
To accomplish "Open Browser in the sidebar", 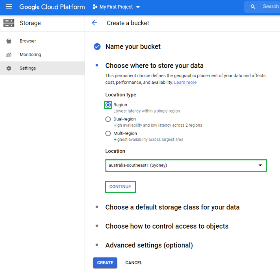I will coord(28,41).
